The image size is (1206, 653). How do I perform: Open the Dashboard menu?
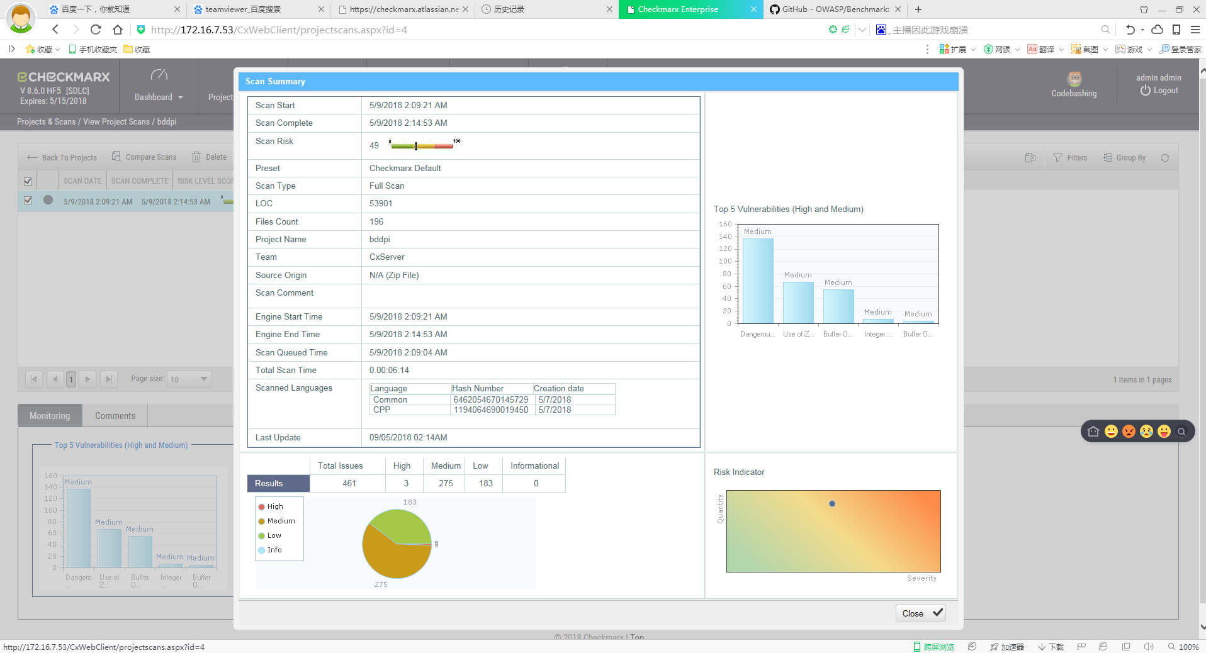[159, 86]
